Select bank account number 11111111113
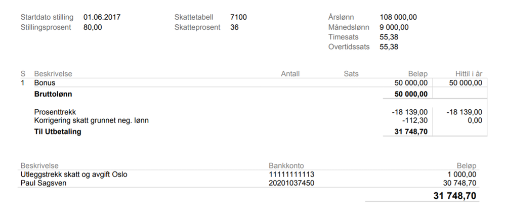This screenshot has width=505, height=218. 291,175
